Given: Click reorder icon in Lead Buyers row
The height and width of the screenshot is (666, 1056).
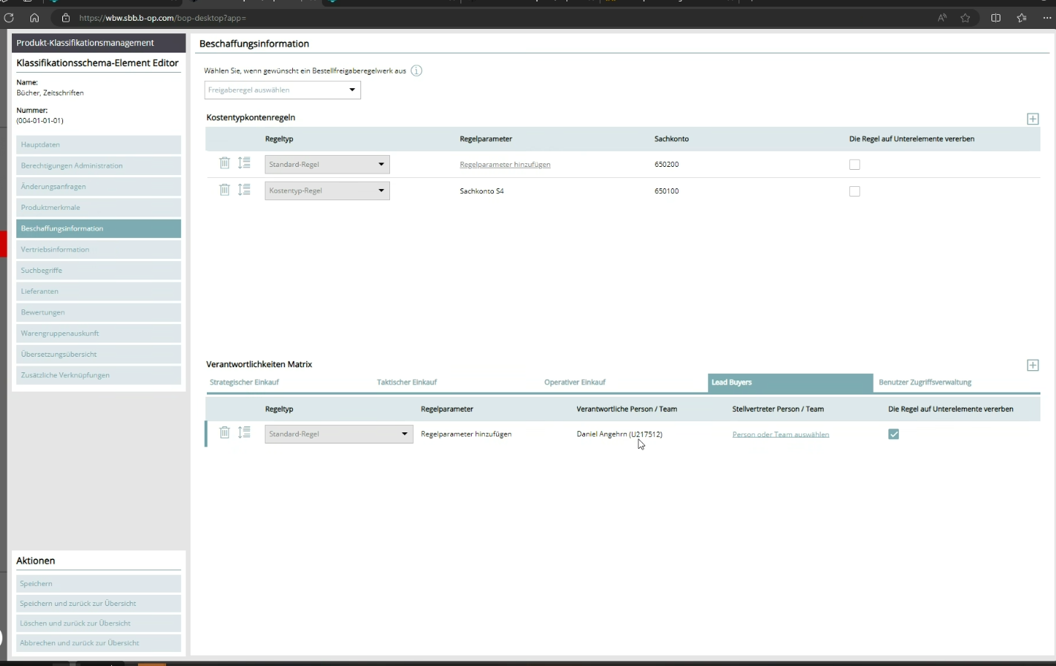Looking at the screenshot, I should [244, 432].
